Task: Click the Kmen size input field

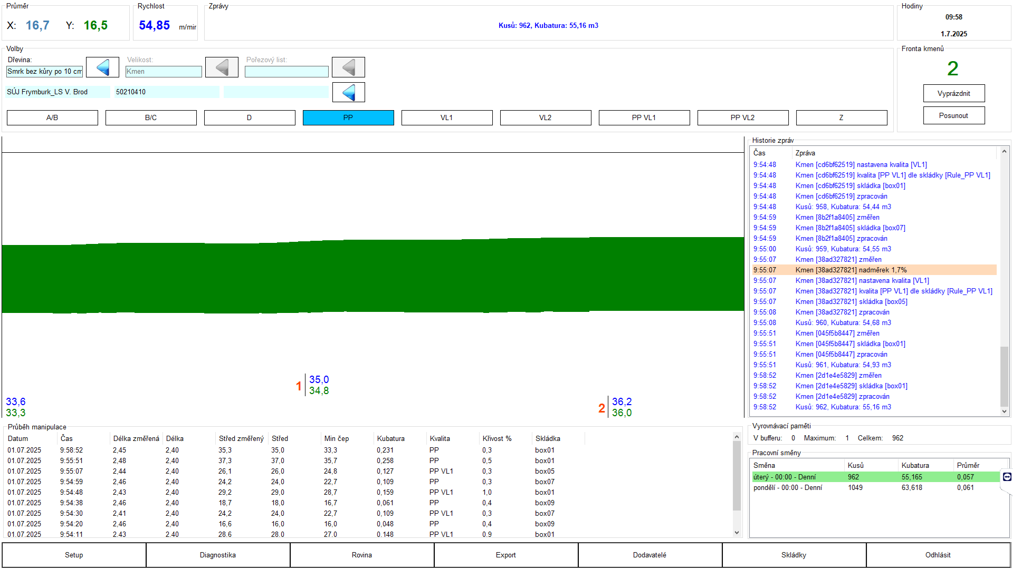Action: coord(164,72)
